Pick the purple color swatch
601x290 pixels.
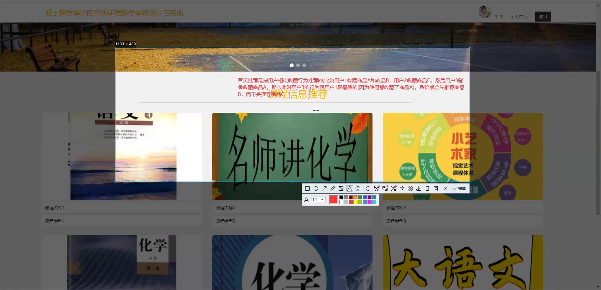(370, 197)
